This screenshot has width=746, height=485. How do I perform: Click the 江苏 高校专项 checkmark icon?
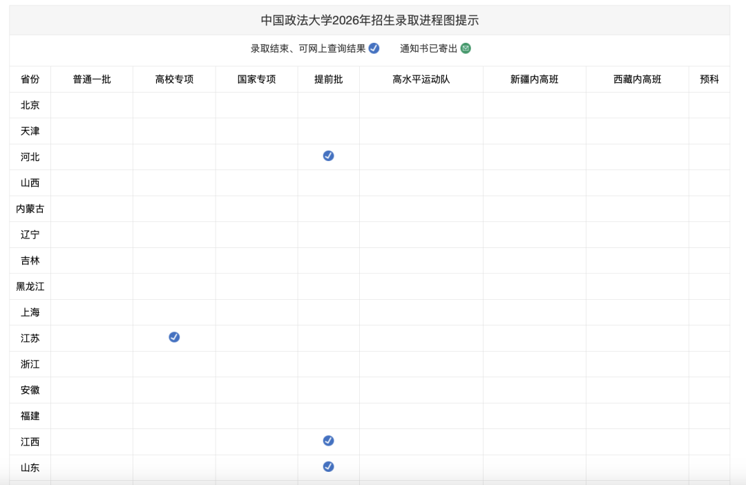(x=174, y=337)
